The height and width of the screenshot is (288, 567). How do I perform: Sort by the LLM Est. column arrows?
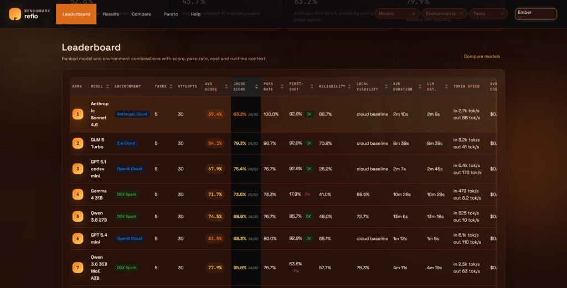coord(446,86)
